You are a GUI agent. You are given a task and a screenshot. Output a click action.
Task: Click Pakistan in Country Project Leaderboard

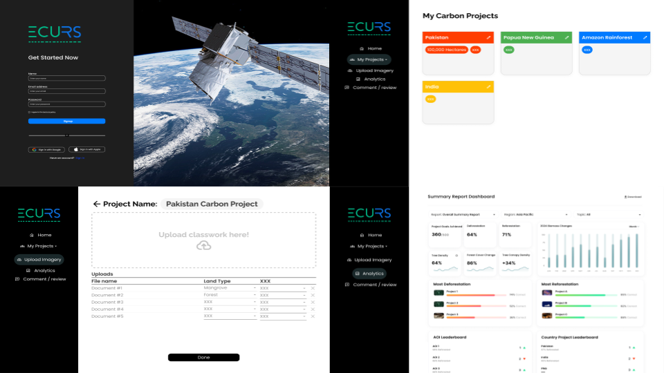coord(547,346)
